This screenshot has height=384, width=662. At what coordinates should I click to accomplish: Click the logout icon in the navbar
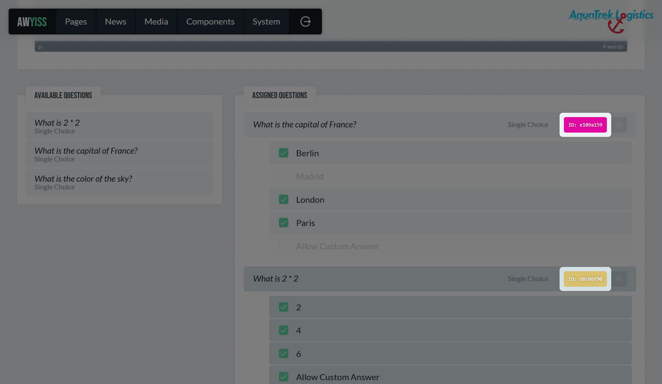click(x=305, y=22)
